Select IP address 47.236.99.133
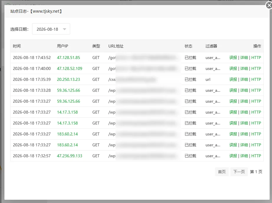This screenshot has width=272, height=203. (70, 156)
